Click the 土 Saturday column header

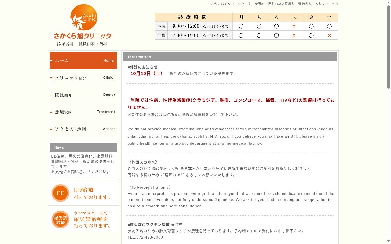tap(329, 17)
